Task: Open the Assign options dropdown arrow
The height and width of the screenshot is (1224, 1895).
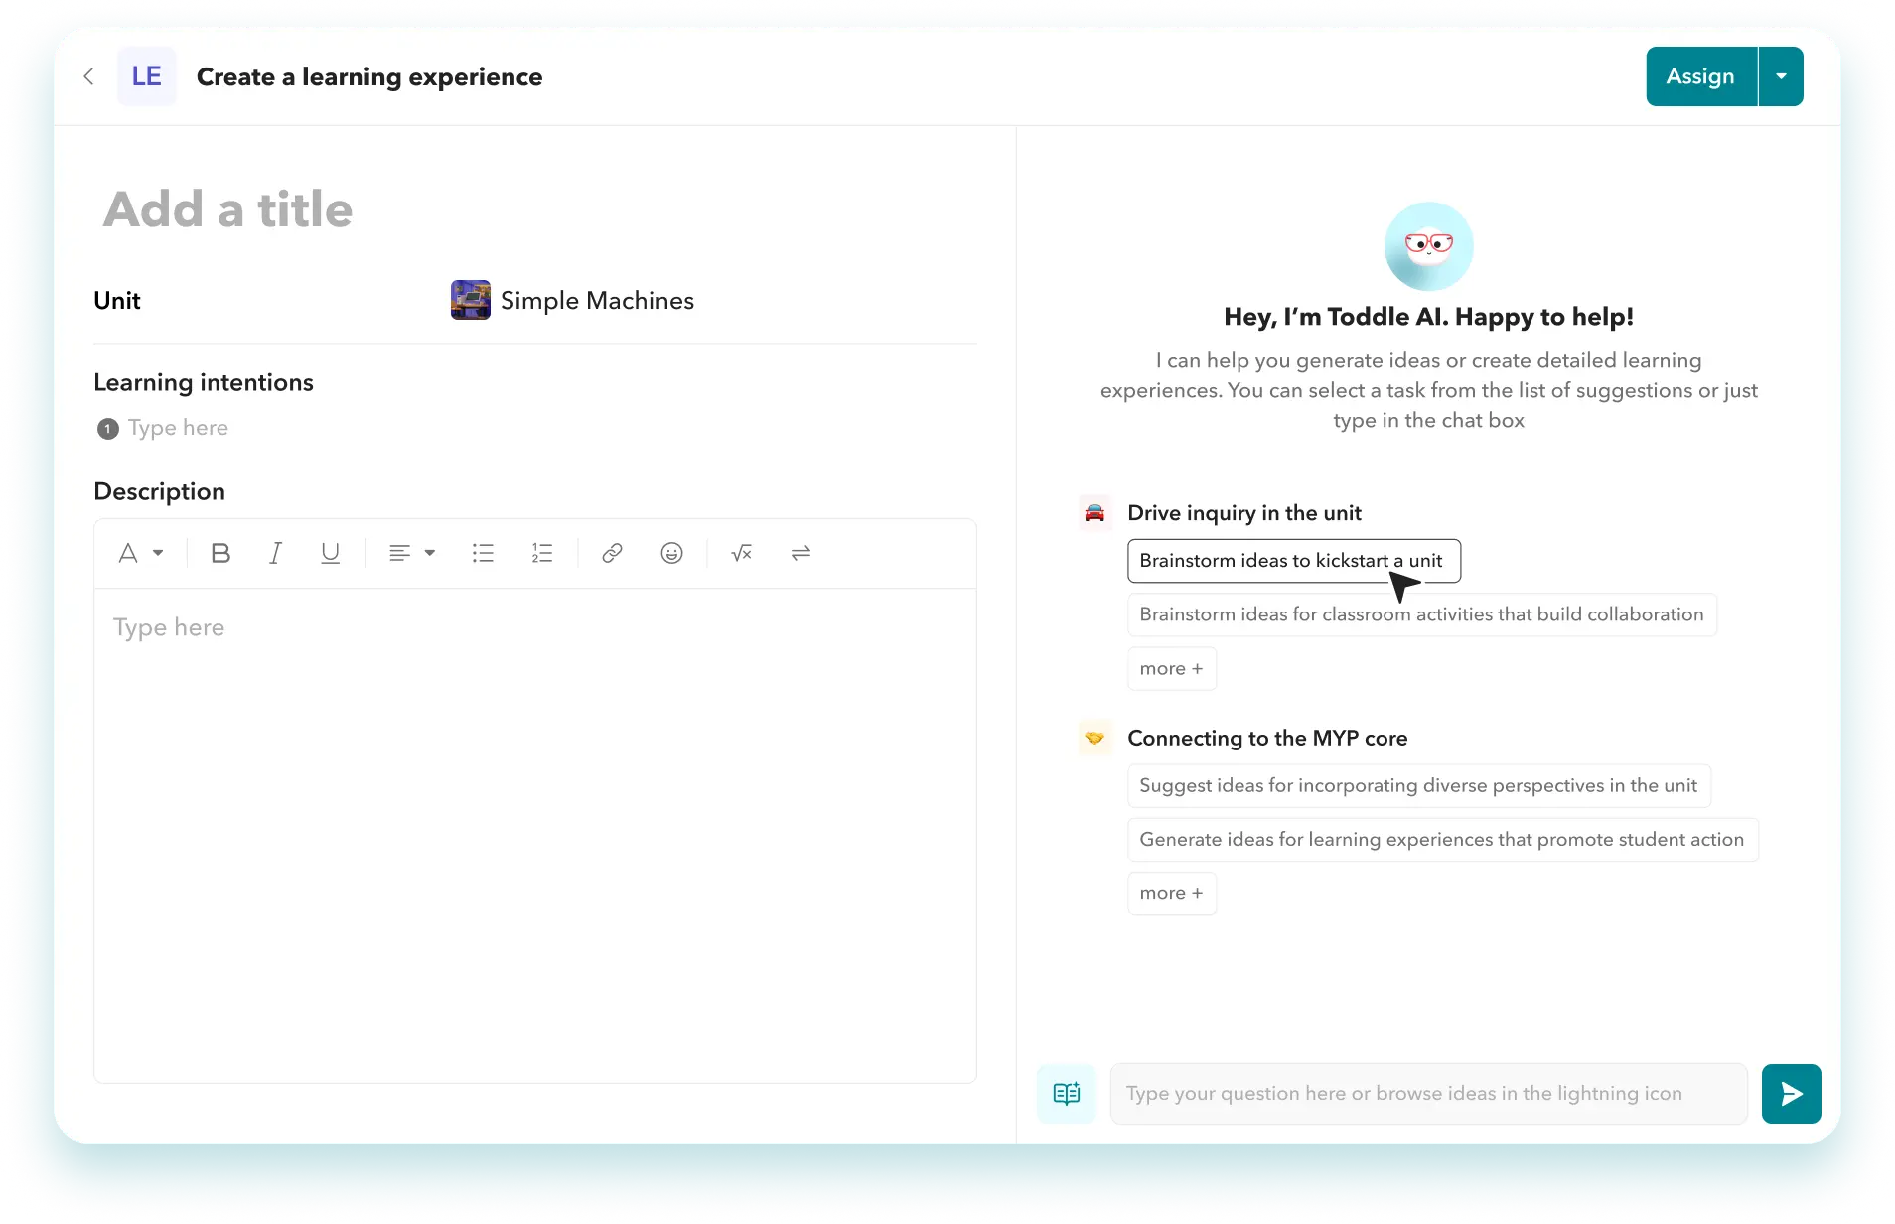Action: [1782, 76]
